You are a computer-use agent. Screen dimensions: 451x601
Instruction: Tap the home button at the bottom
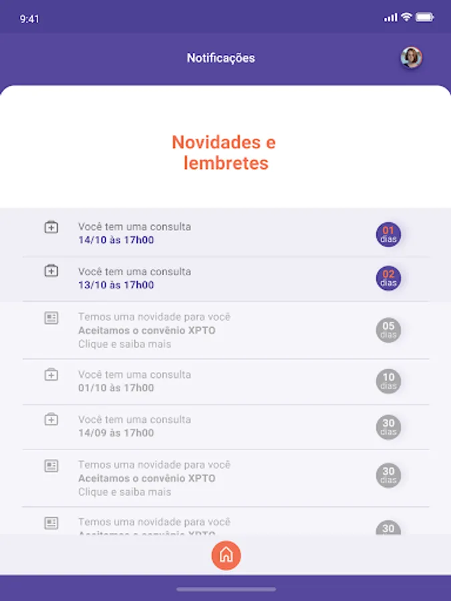point(225,554)
